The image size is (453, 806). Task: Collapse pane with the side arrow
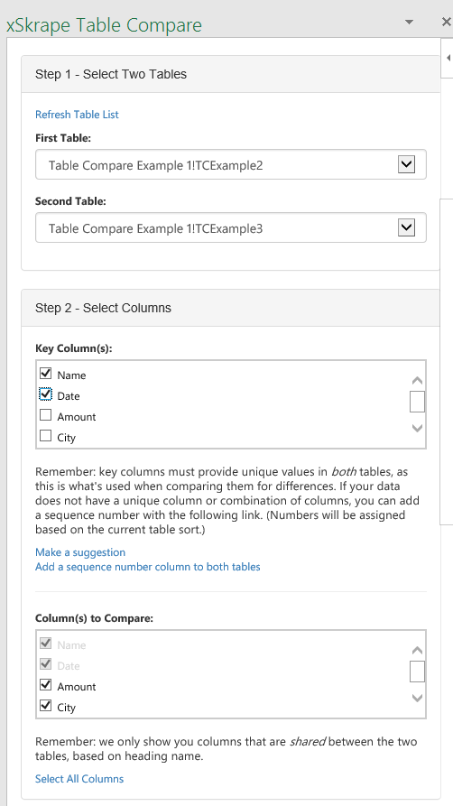click(448, 58)
